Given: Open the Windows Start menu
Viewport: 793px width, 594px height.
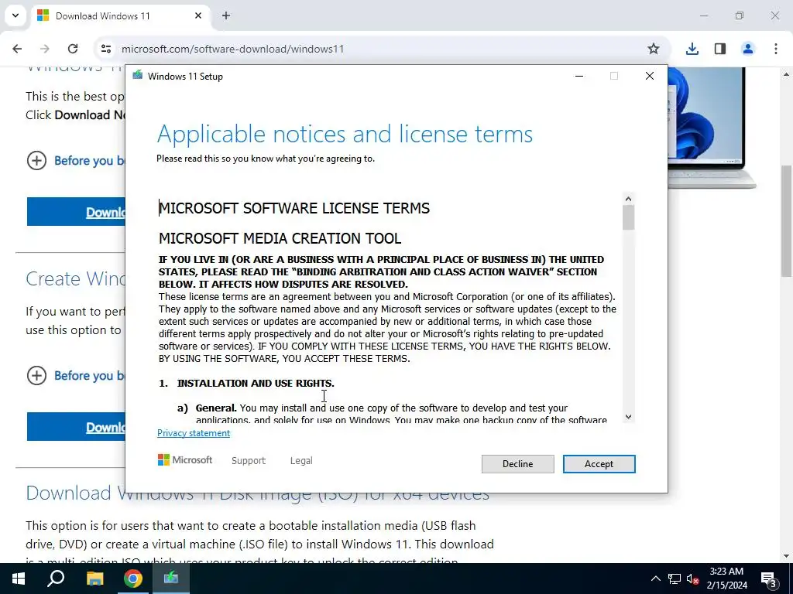Looking at the screenshot, I should tap(19, 579).
